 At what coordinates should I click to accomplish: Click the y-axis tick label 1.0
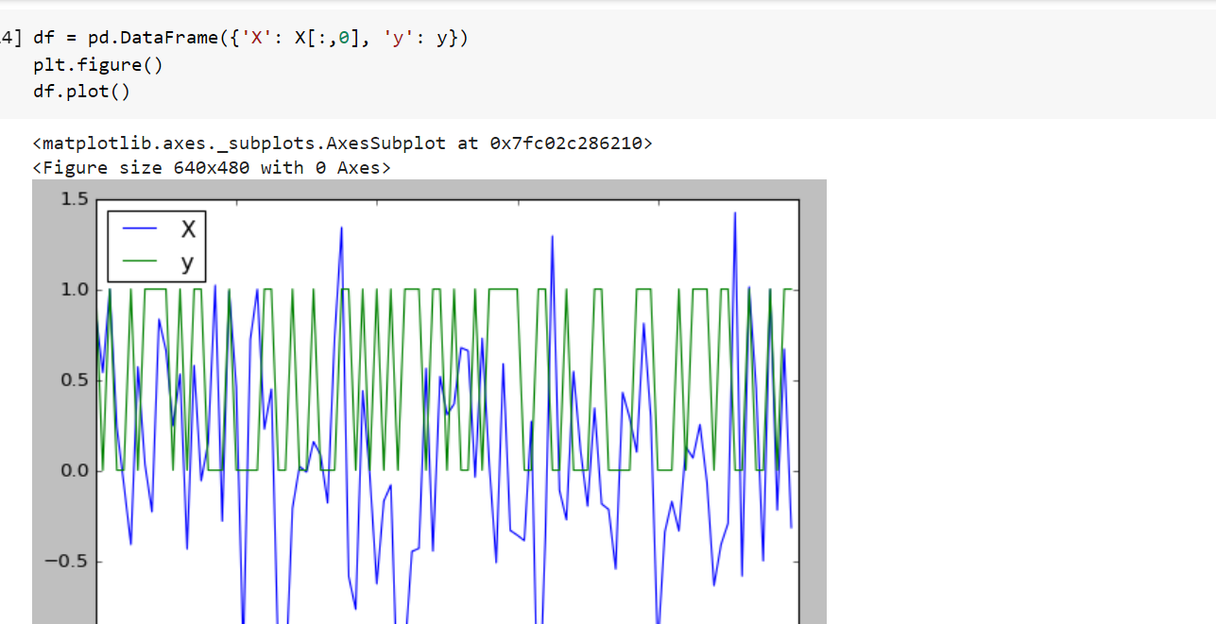[x=74, y=290]
